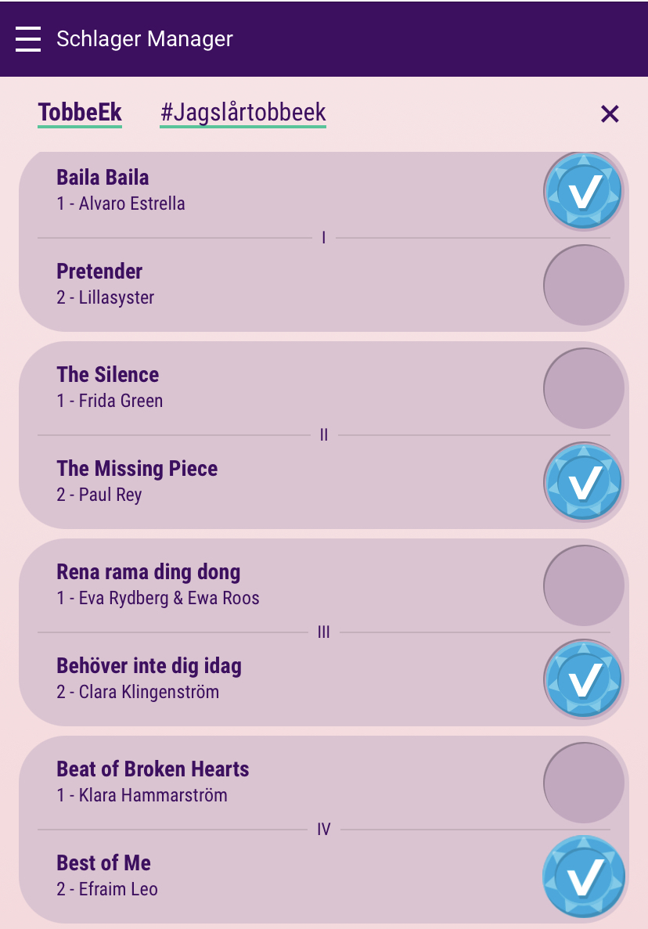Click the Pretender song title
Viewport: 648px width, 929px height.
point(99,272)
